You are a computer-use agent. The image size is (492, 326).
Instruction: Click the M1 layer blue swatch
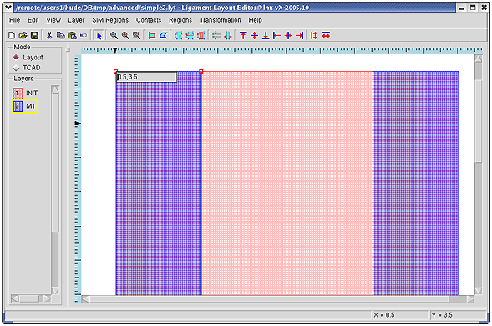[x=18, y=106]
